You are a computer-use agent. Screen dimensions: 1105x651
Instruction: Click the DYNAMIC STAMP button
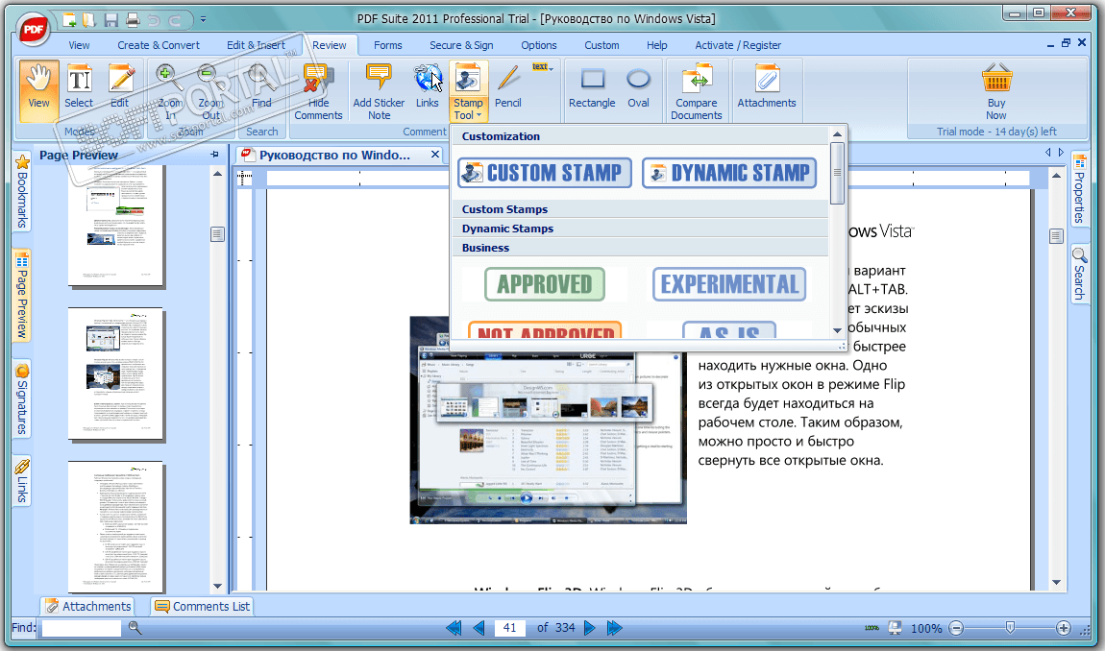pyautogui.click(x=729, y=173)
